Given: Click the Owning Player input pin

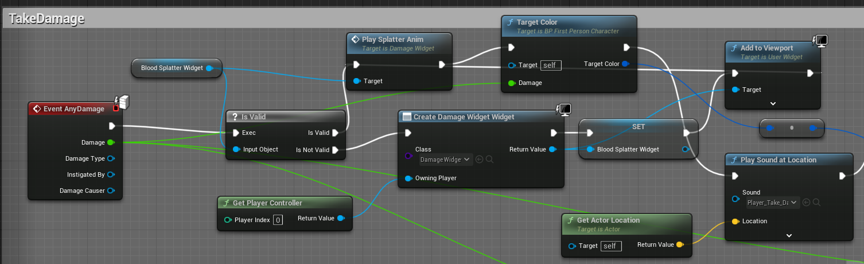Looking at the screenshot, I should pos(408,178).
